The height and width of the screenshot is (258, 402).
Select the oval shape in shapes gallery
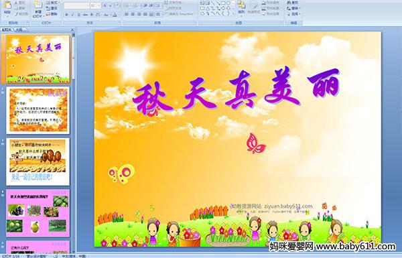pyautogui.click(x=228, y=3)
